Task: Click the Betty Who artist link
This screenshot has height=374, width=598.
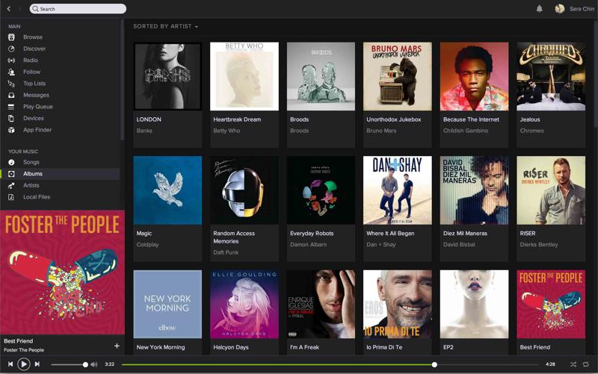Action: click(226, 131)
